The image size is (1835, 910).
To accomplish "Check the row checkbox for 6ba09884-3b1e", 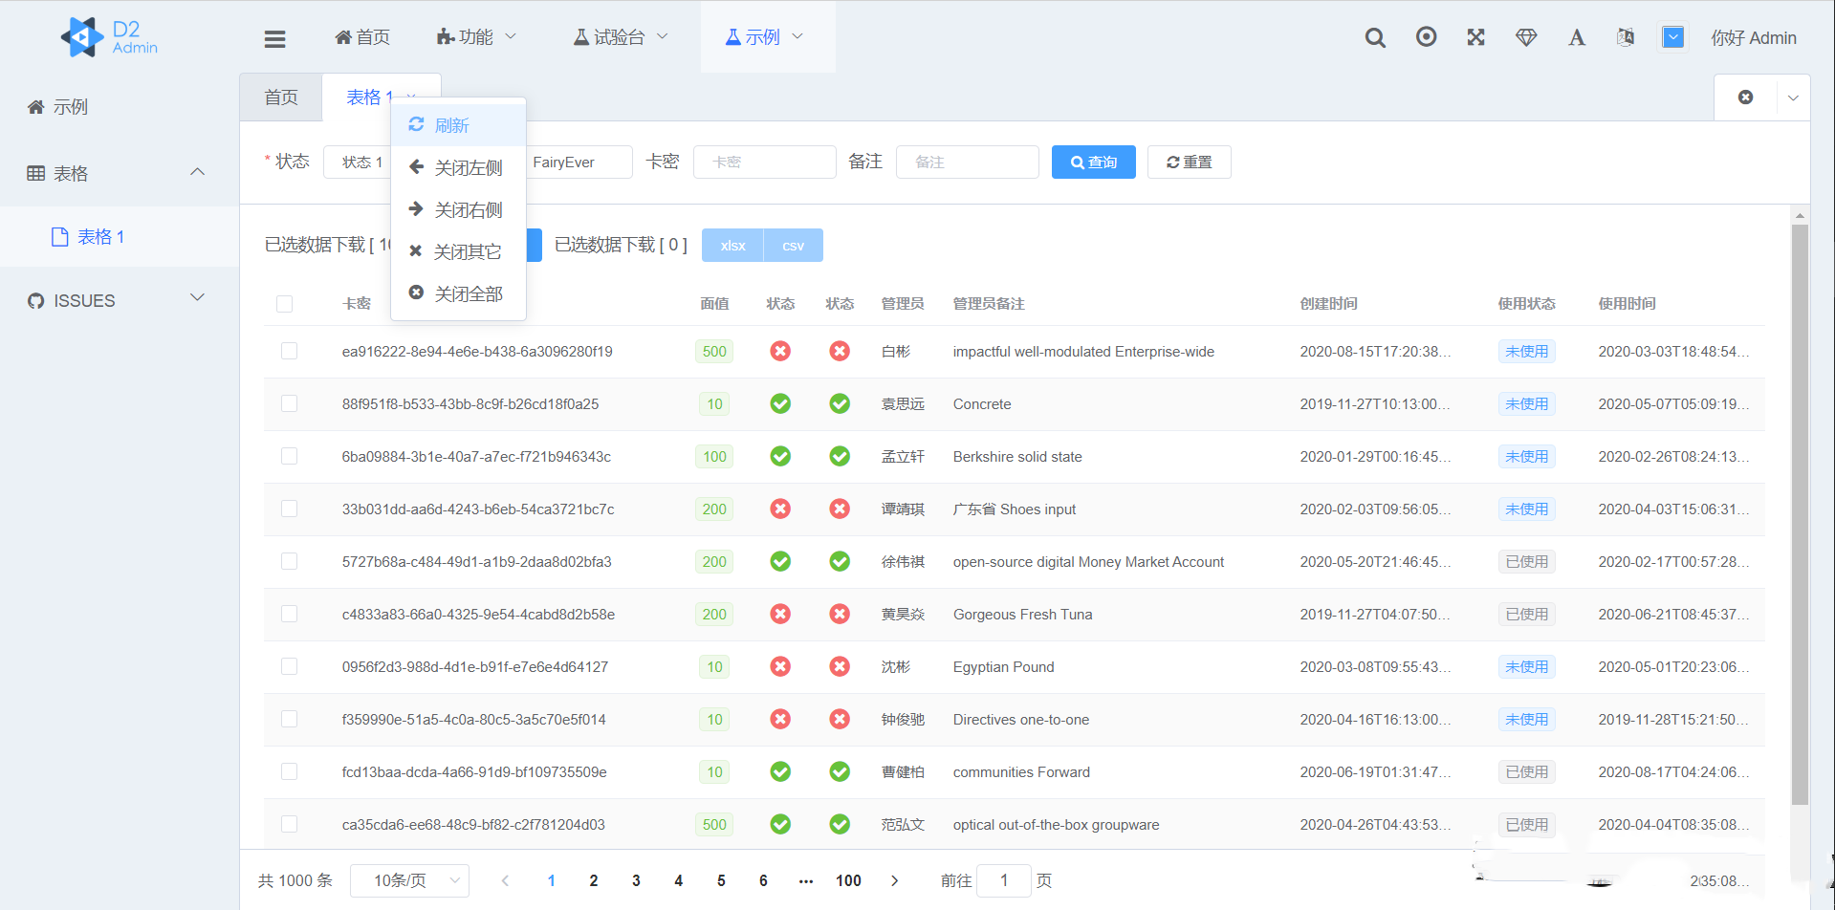I will click(289, 456).
